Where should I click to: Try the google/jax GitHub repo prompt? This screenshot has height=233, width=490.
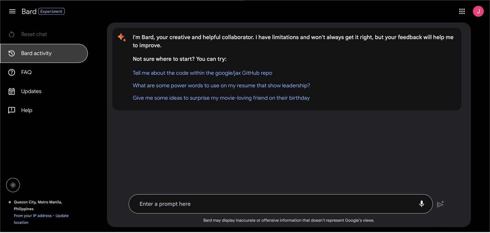coord(203,73)
